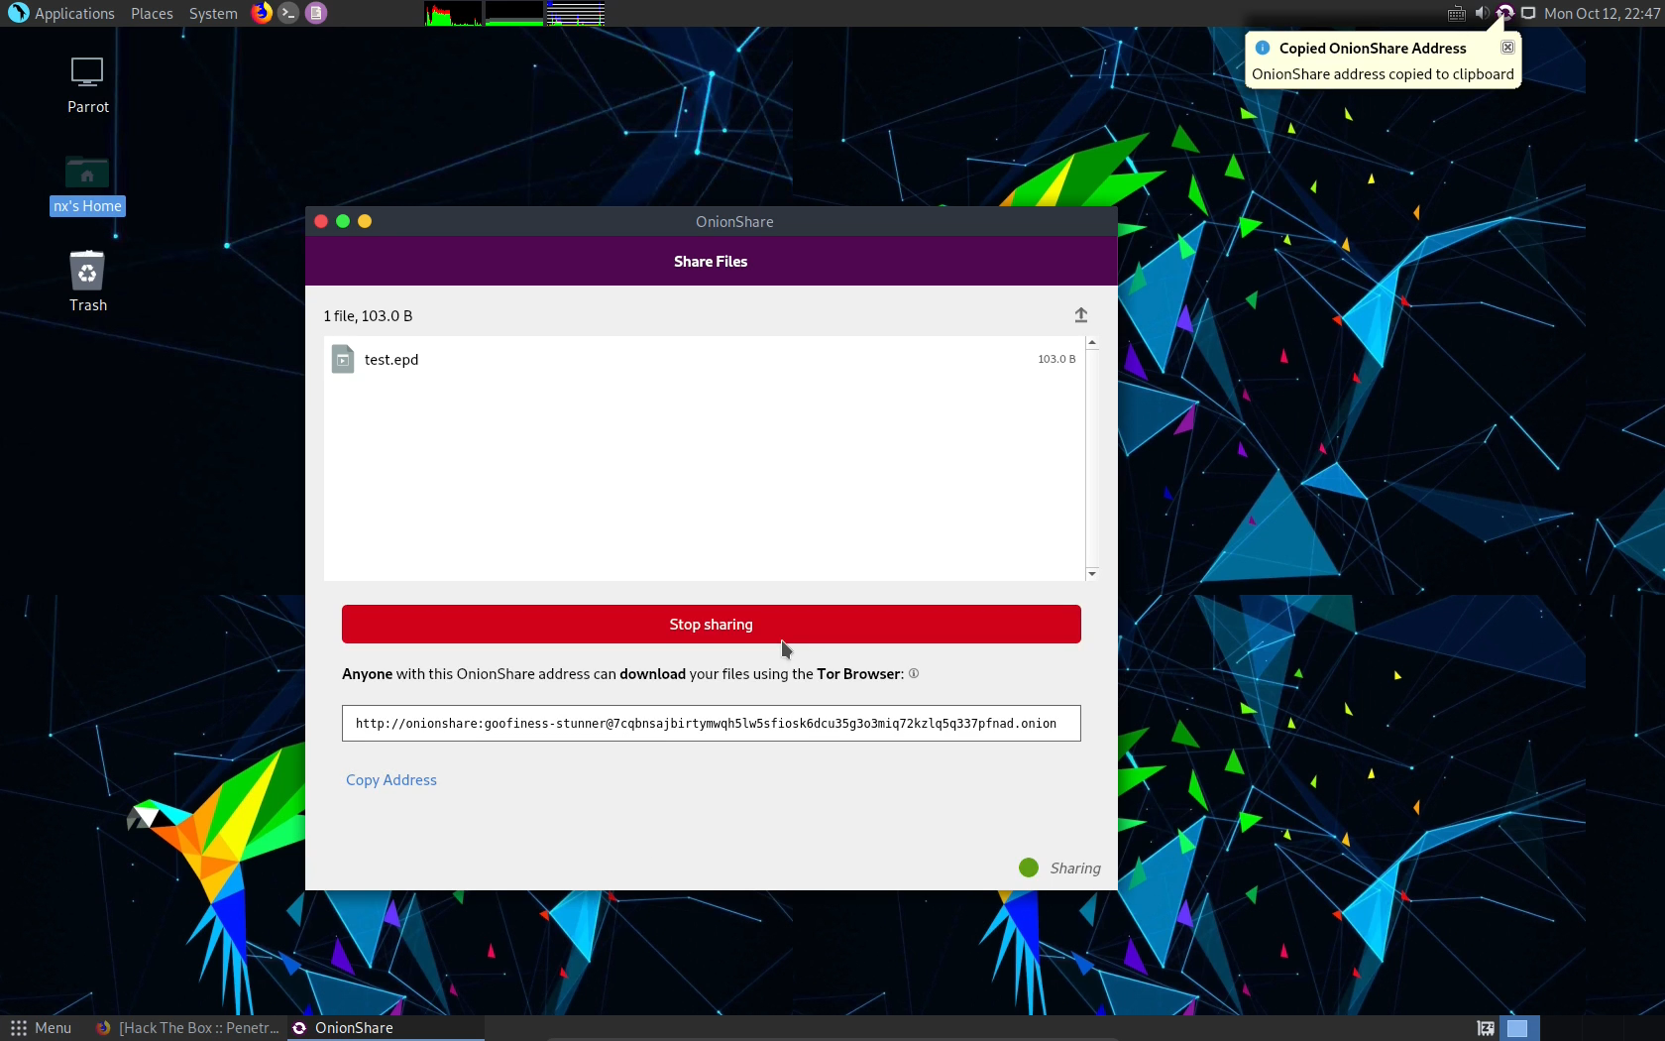This screenshot has height=1041, width=1665.
Task: Open Firefox from the top panel launcher
Action: [262, 13]
